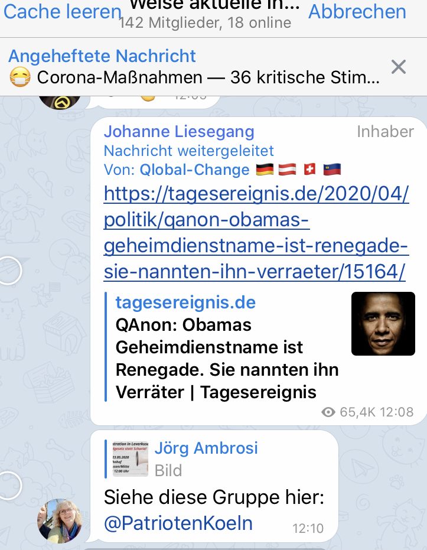
Task: Select the Johanne Liesegang message circle
Action: [x=9, y=270]
